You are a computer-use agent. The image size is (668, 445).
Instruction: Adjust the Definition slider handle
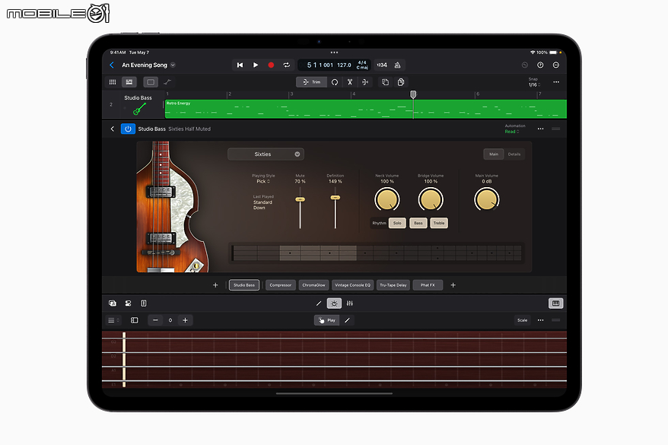click(x=336, y=198)
